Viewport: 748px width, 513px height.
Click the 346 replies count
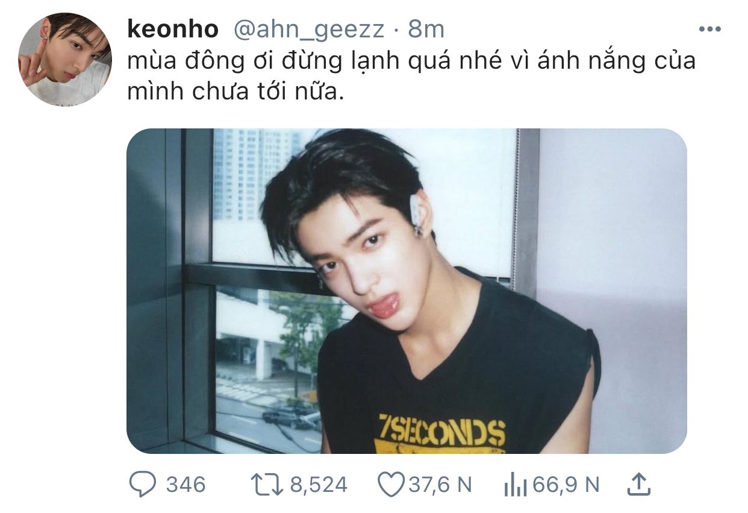(x=185, y=485)
